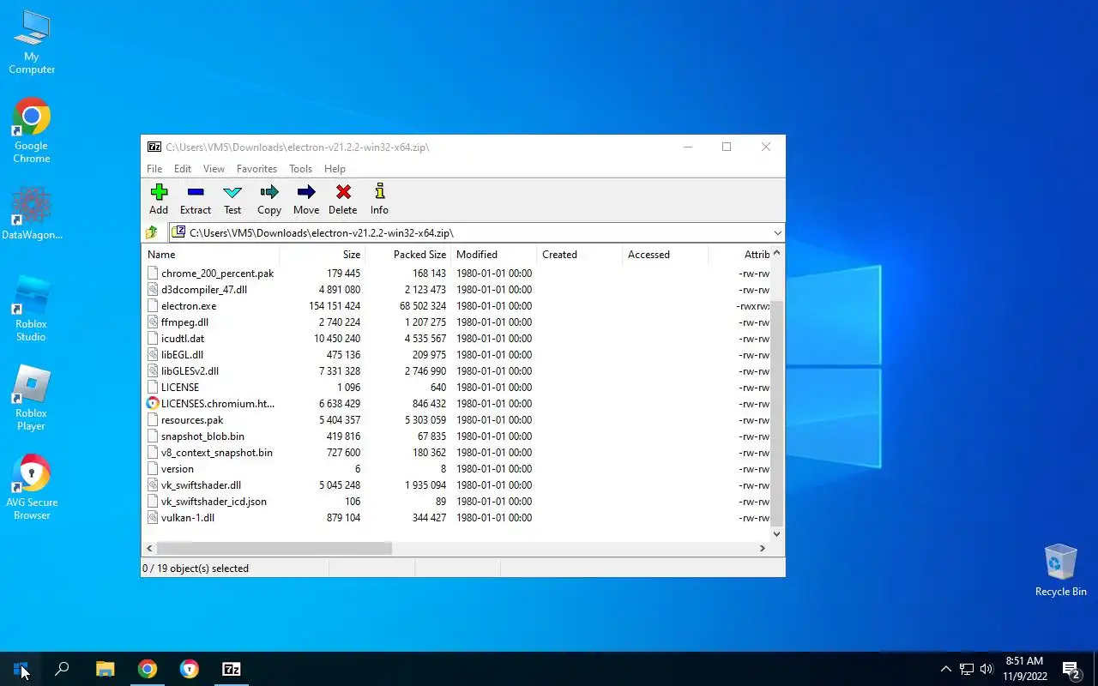This screenshot has height=686, width=1098.
Task: Select the electron.exe file icon
Action: pyautogui.click(x=153, y=306)
